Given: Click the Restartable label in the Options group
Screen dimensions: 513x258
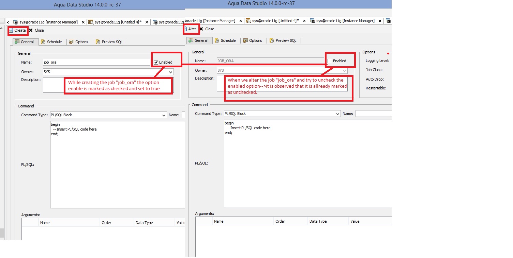Looking at the screenshot, I should (376, 88).
